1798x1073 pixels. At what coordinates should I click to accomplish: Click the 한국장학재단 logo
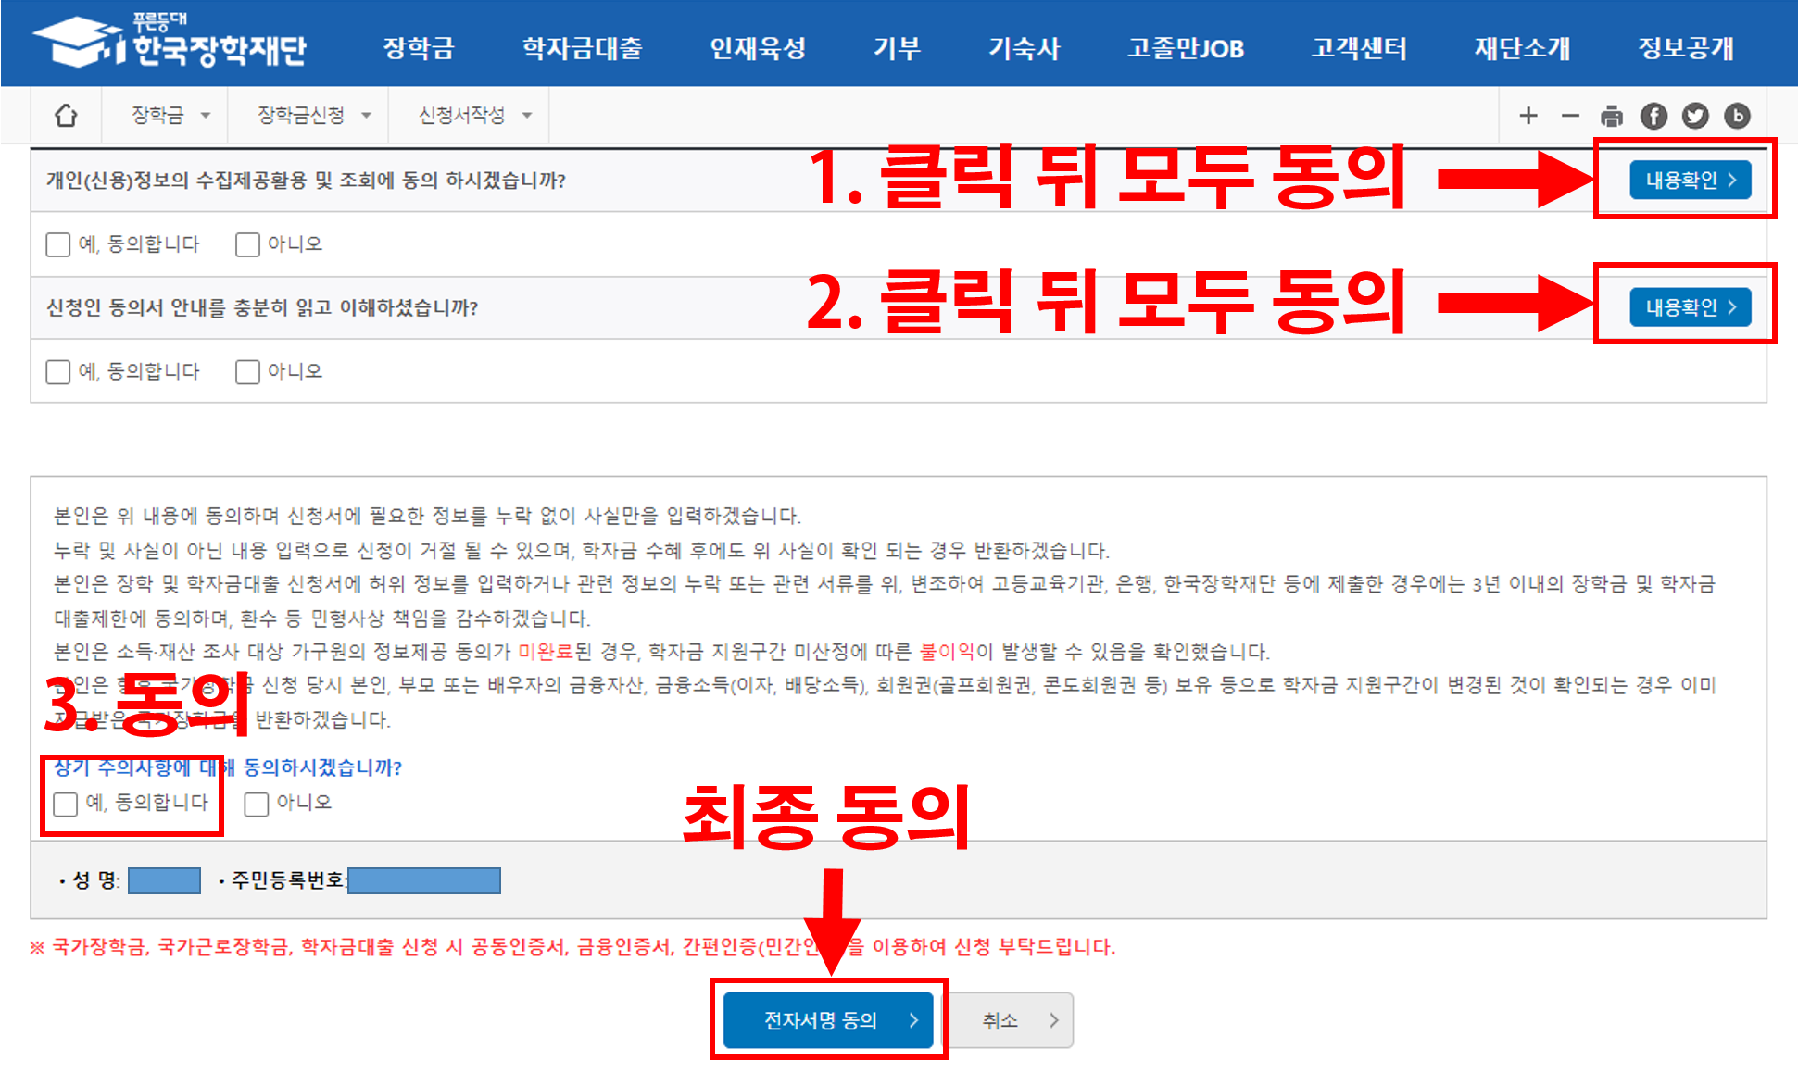pyautogui.click(x=171, y=44)
